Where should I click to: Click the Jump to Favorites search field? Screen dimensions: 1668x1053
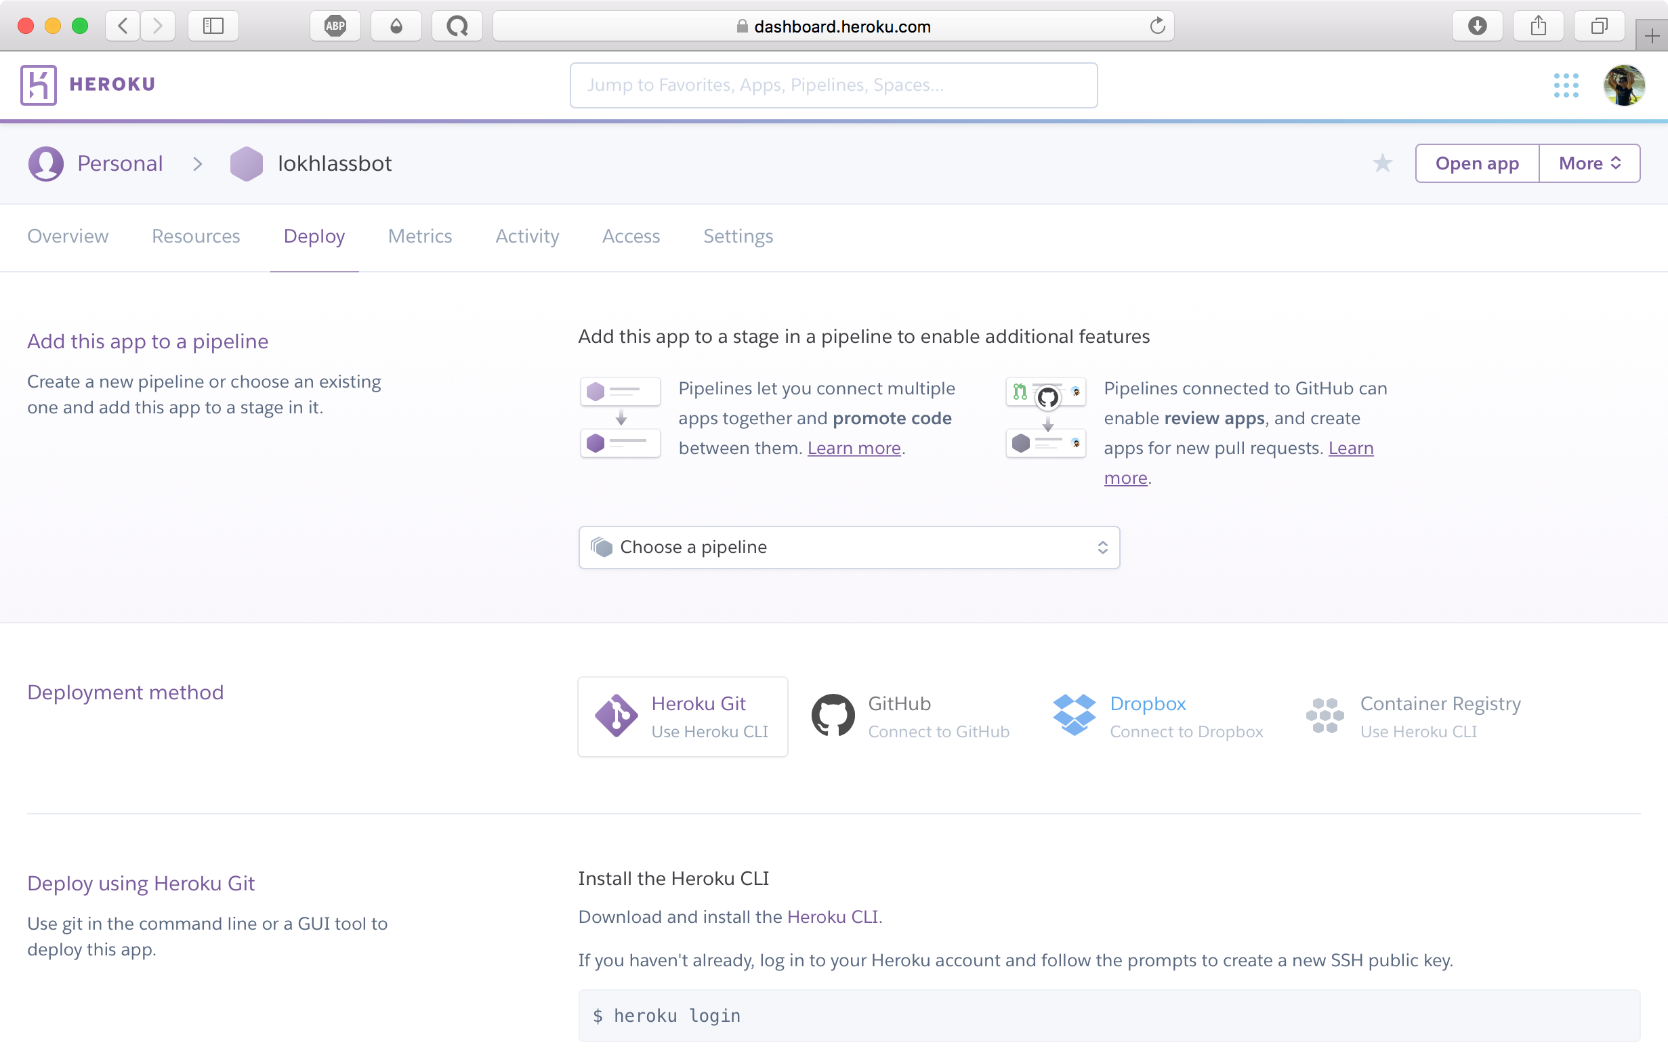tap(833, 85)
